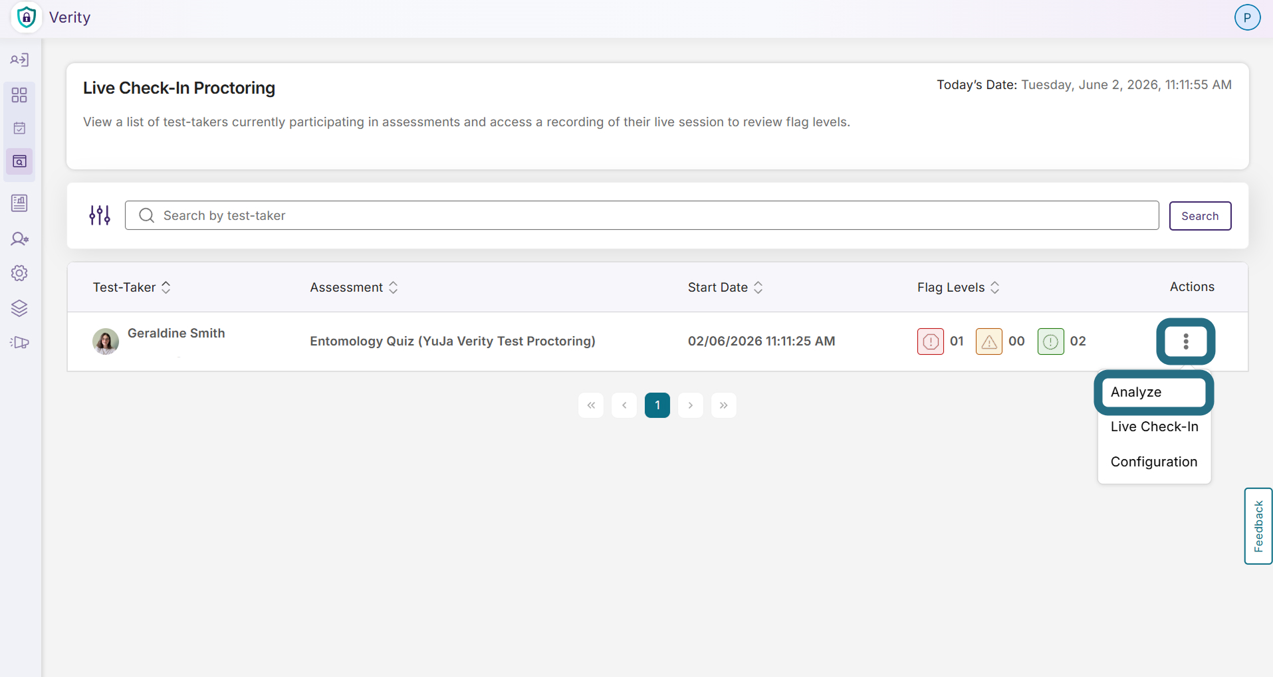This screenshot has width=1273, height=677.
Task: Open the settings gear sidebar icon
Action: point(19,273)
